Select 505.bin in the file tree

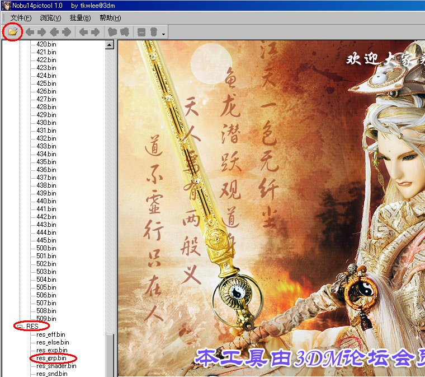pos(46,287)
